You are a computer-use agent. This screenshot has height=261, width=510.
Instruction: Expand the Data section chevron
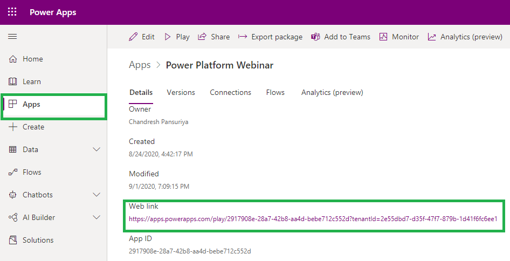[x=97, y=149]
